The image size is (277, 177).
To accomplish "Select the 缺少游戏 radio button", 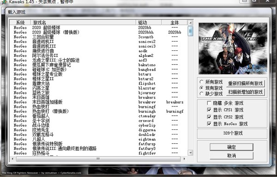I will pos(201,94).
